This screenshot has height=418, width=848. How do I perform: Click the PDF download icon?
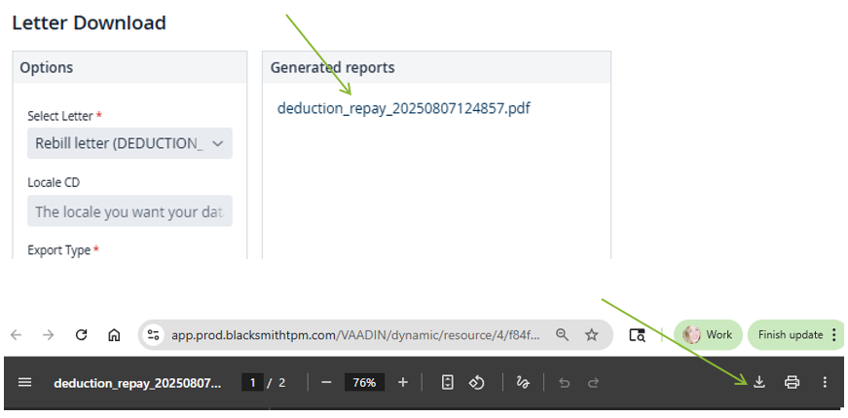coord(759,382)
